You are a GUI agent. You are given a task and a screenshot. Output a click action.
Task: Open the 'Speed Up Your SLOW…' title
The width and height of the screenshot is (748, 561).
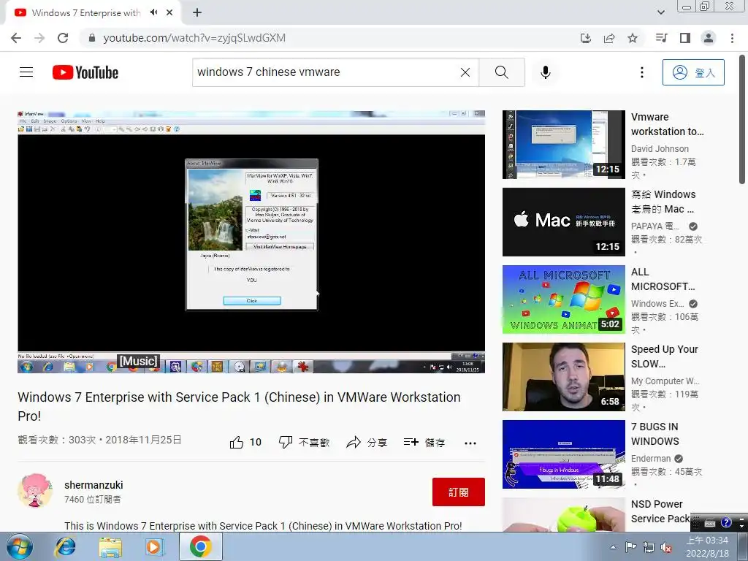tap(665, 356)
